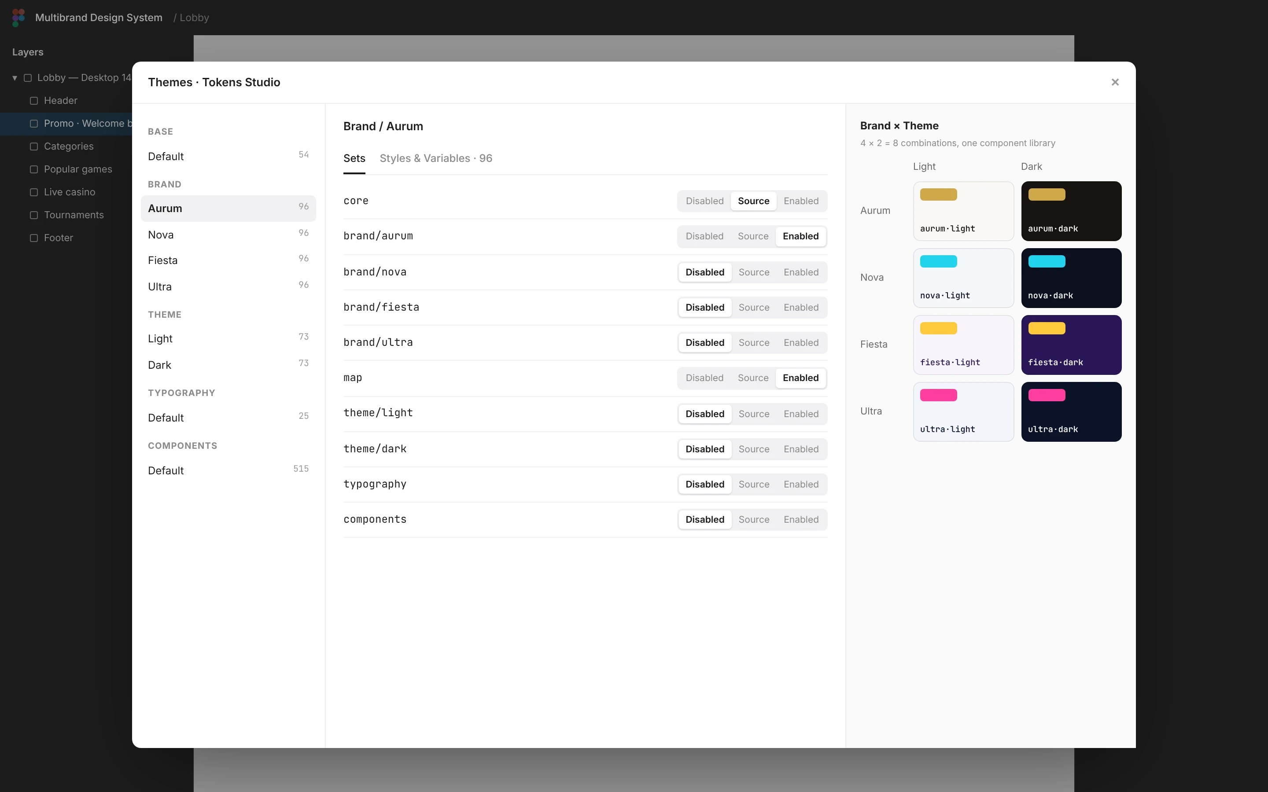This screenshot has width=1268, height=792.
Task: Collapse the Lobby — Desktop layer tree
Action: tap(15, 78)
